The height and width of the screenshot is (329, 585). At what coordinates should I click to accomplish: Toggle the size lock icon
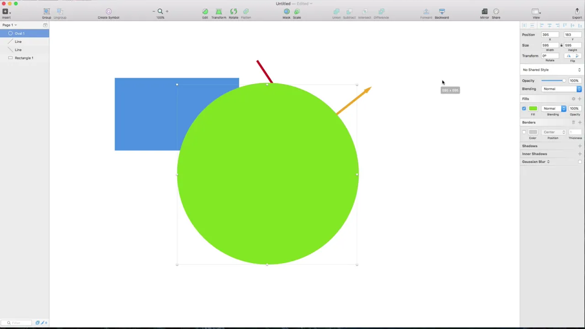[x=561, y=45]
